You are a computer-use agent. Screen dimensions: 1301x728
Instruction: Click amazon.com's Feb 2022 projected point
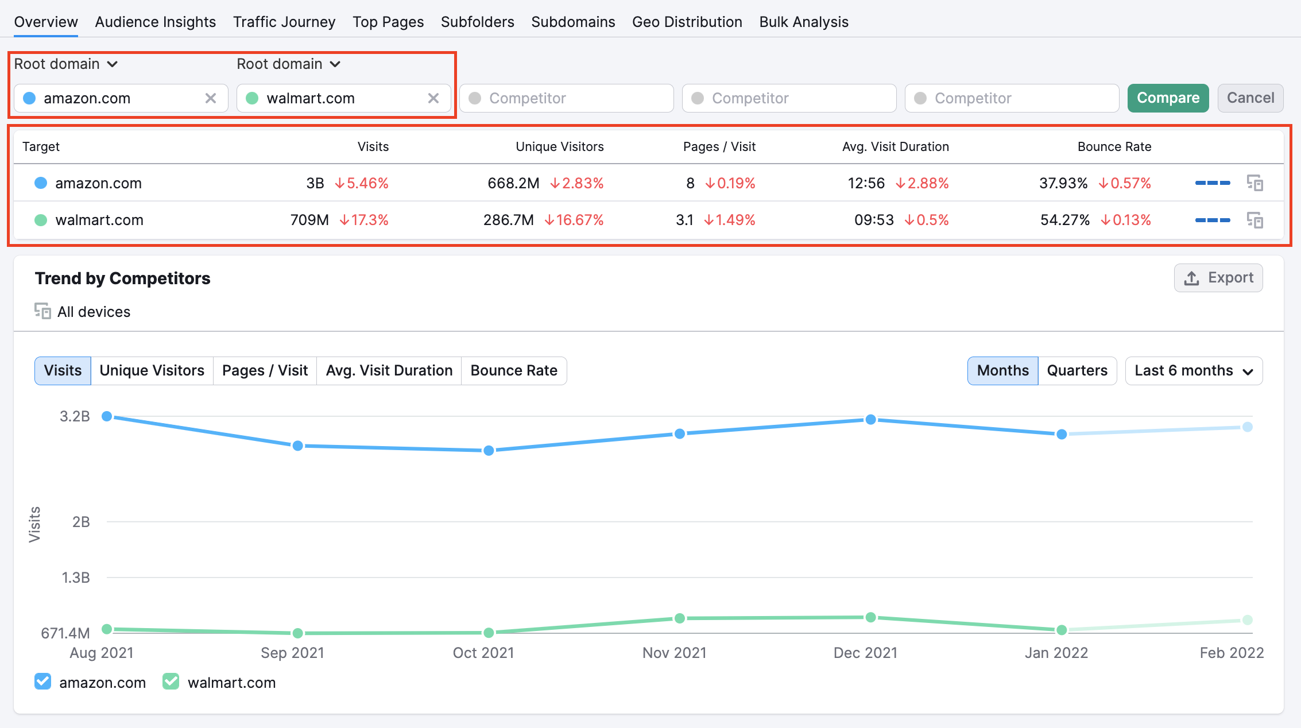pos(1248,427)
